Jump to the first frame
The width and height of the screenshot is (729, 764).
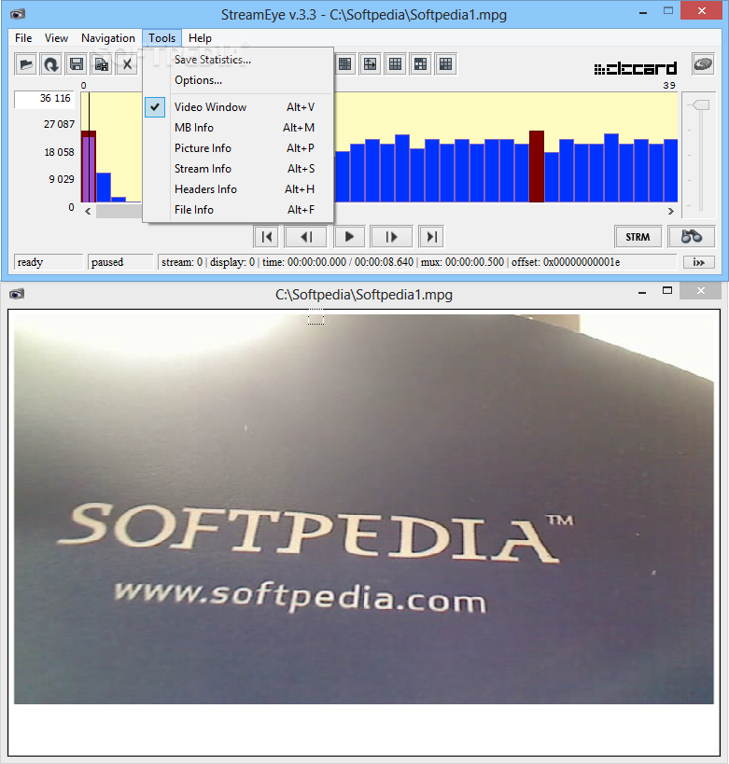266,237
